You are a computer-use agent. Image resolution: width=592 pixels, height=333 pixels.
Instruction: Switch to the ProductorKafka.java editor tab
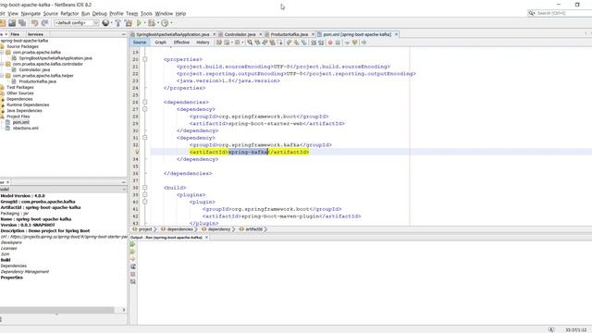(x=289, y=34)
